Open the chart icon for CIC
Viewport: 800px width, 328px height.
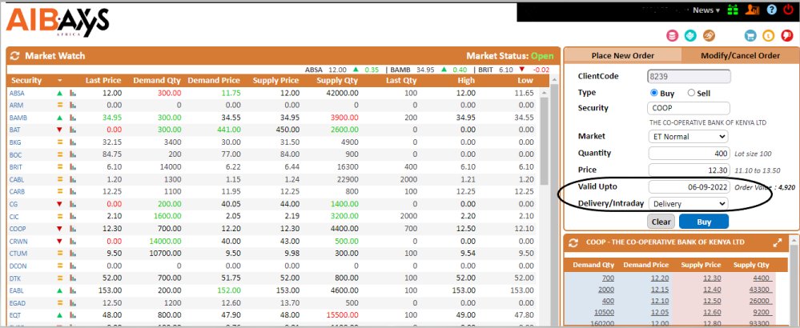click(x=73, y=217)
